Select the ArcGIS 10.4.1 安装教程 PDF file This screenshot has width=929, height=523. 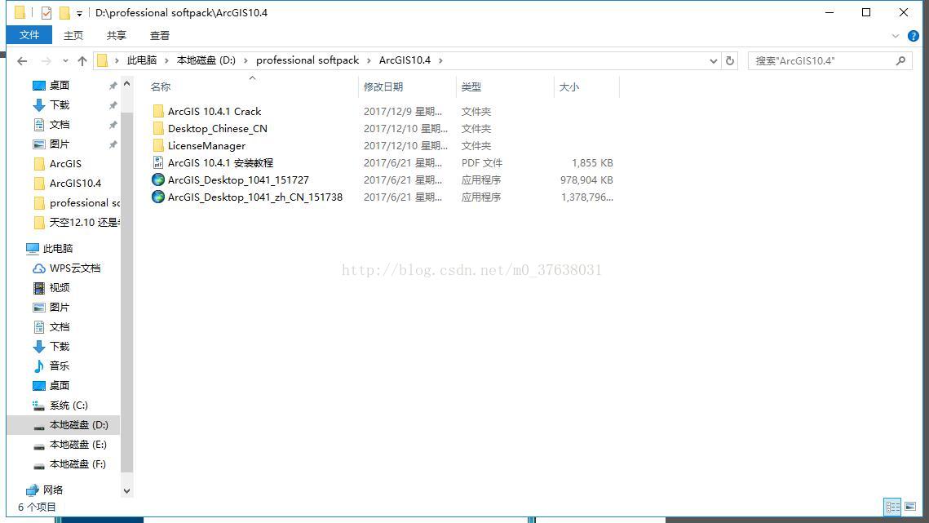coord(219,163)
